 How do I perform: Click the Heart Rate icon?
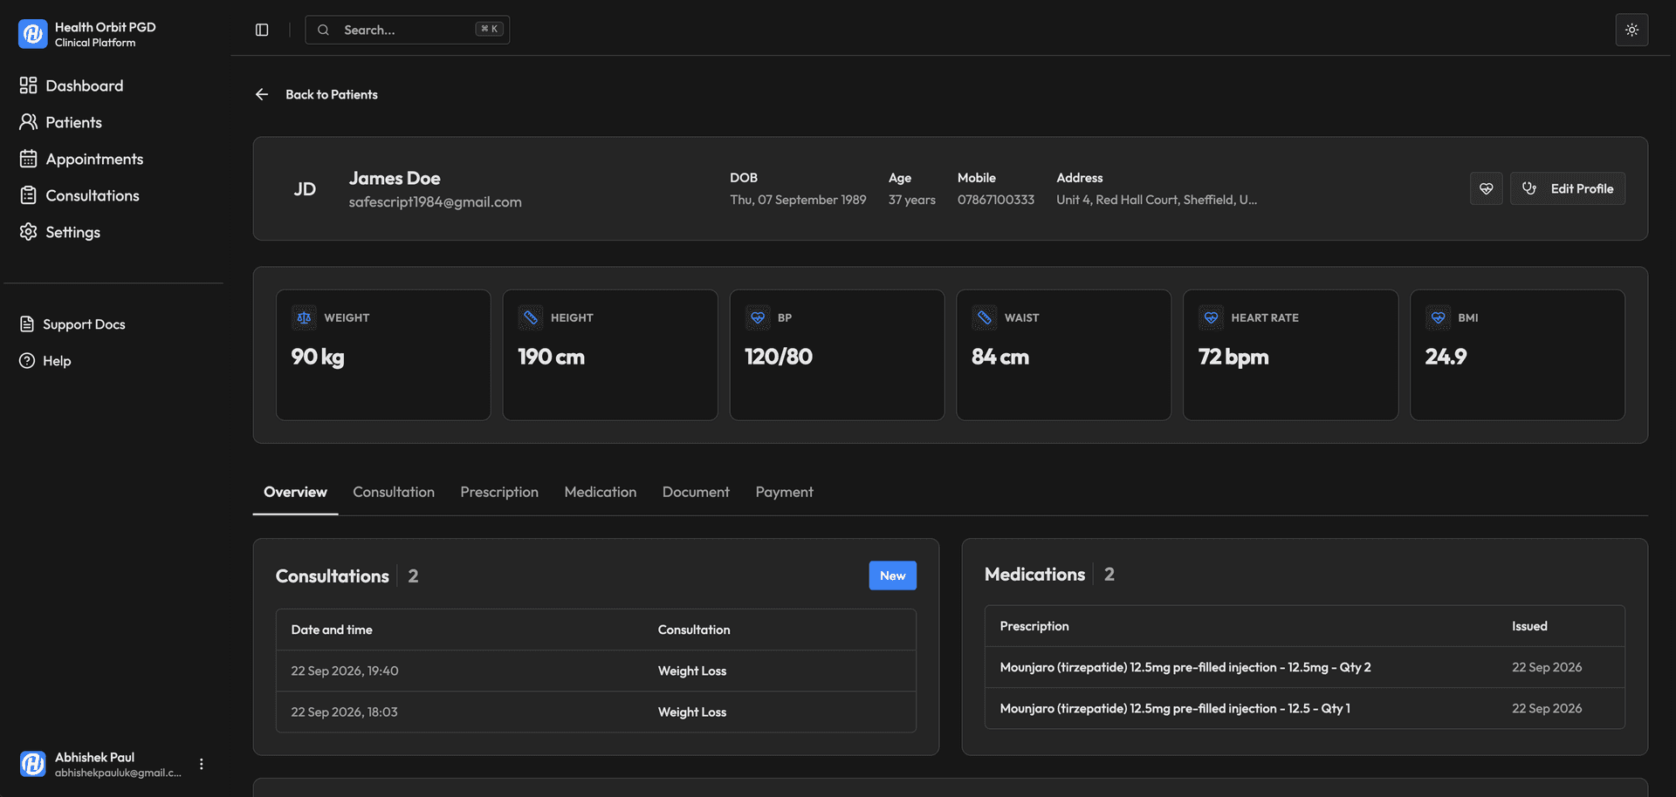(1211, 318)
